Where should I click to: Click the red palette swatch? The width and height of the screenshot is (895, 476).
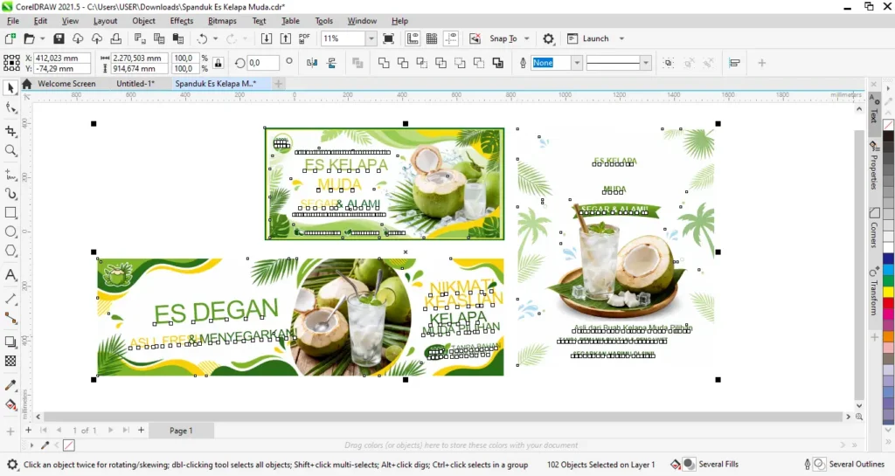pos(889,303)
